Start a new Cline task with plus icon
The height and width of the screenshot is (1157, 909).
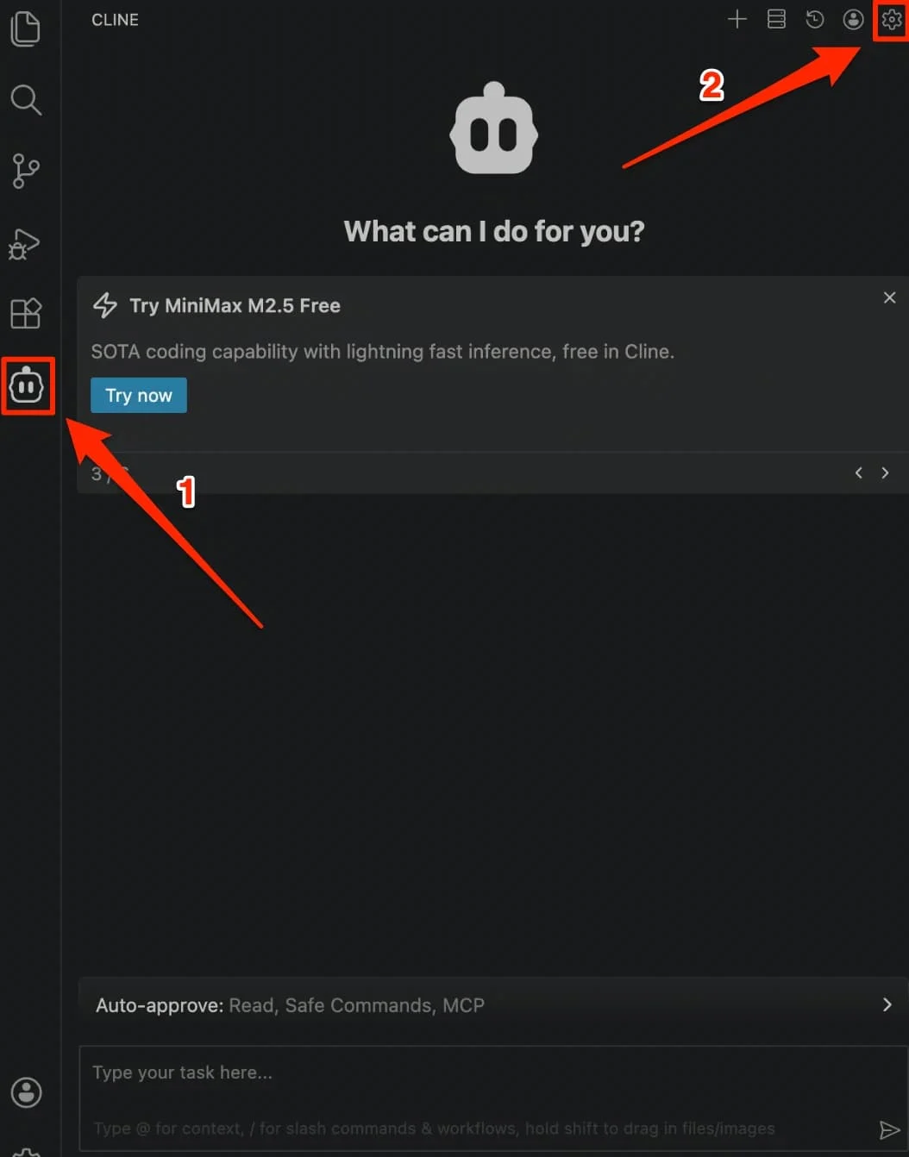[737, 19]
